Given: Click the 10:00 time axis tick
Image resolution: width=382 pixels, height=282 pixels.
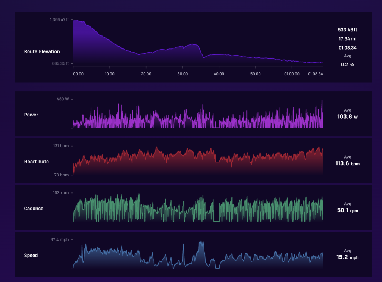Looking at the screenshot, I should (109, 74).
